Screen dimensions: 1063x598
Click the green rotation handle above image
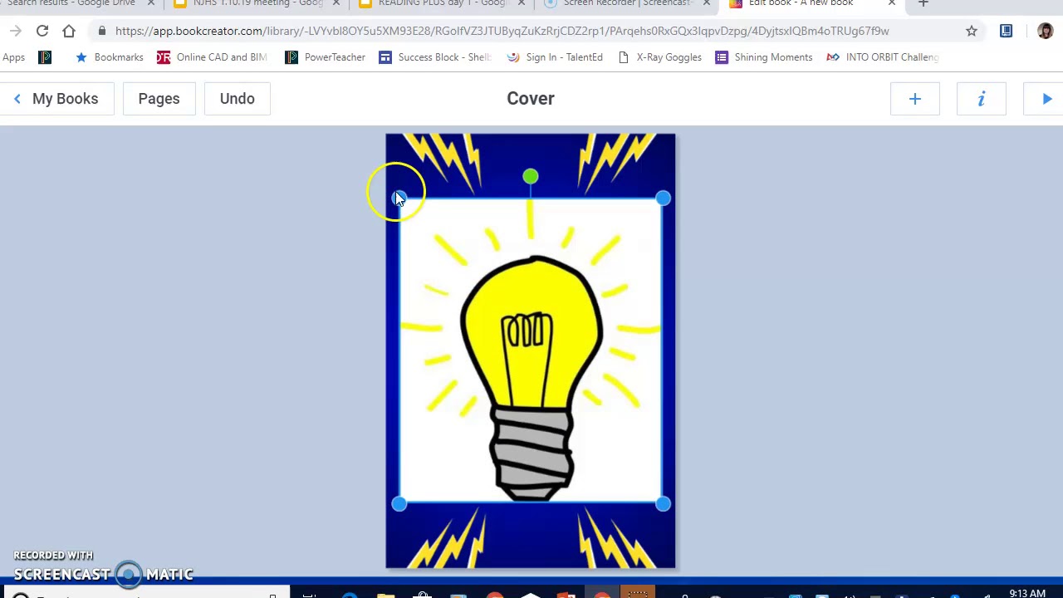click(531, 176)
